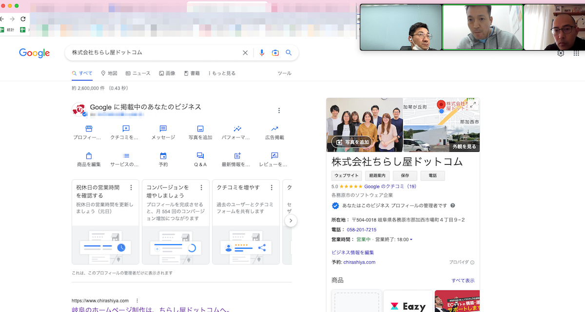Screen dimensions: 585x312
Task: Click the 保存 save button
Action: tap(405, 175)
